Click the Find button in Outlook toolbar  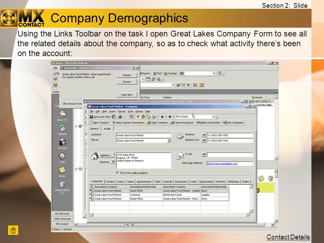point(157,73)
